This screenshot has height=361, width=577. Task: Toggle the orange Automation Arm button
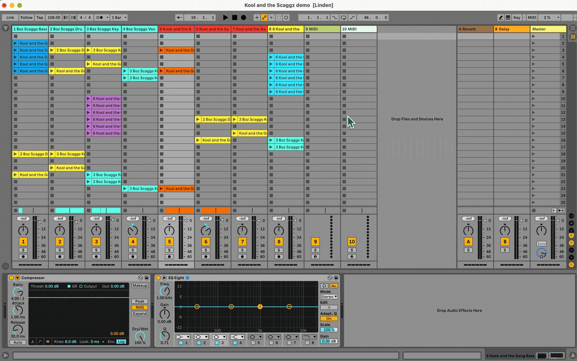264,18
